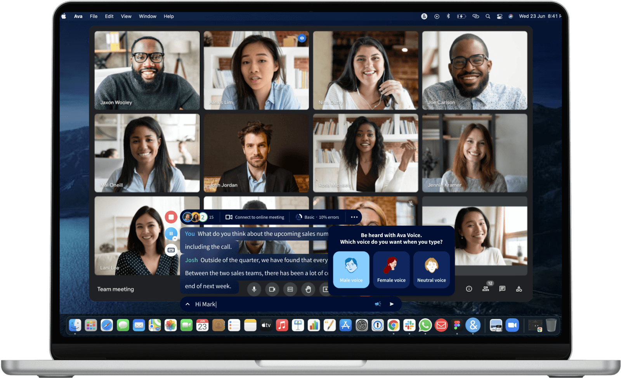Expand the typing bar with chevron
621x378 pixels.
[187, 304]
